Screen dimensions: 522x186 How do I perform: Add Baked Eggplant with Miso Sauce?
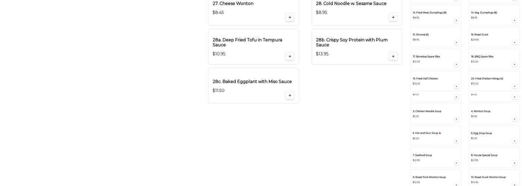point(290,96)
